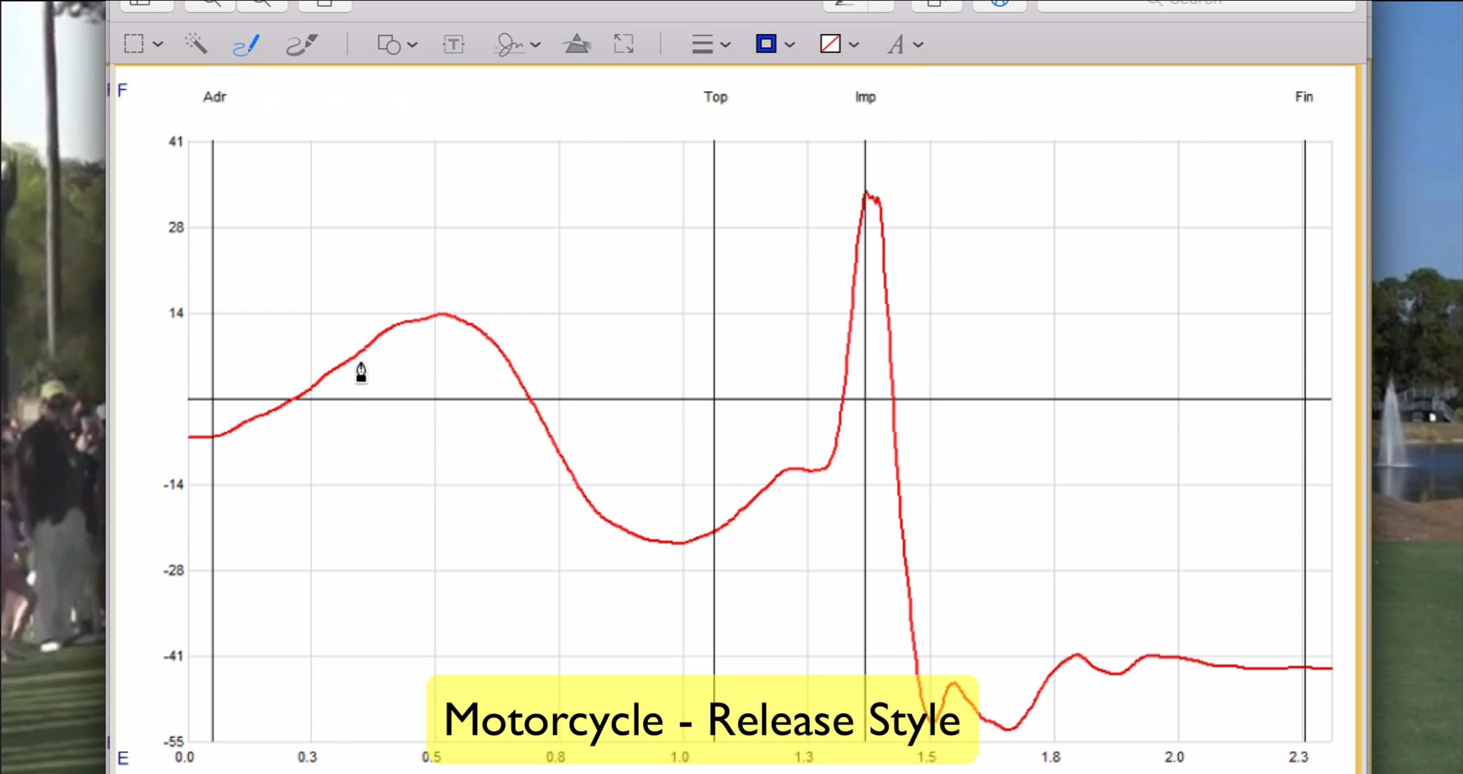Click the Text Style 'A' icon

pyautogui.click(x=895, y=44)
